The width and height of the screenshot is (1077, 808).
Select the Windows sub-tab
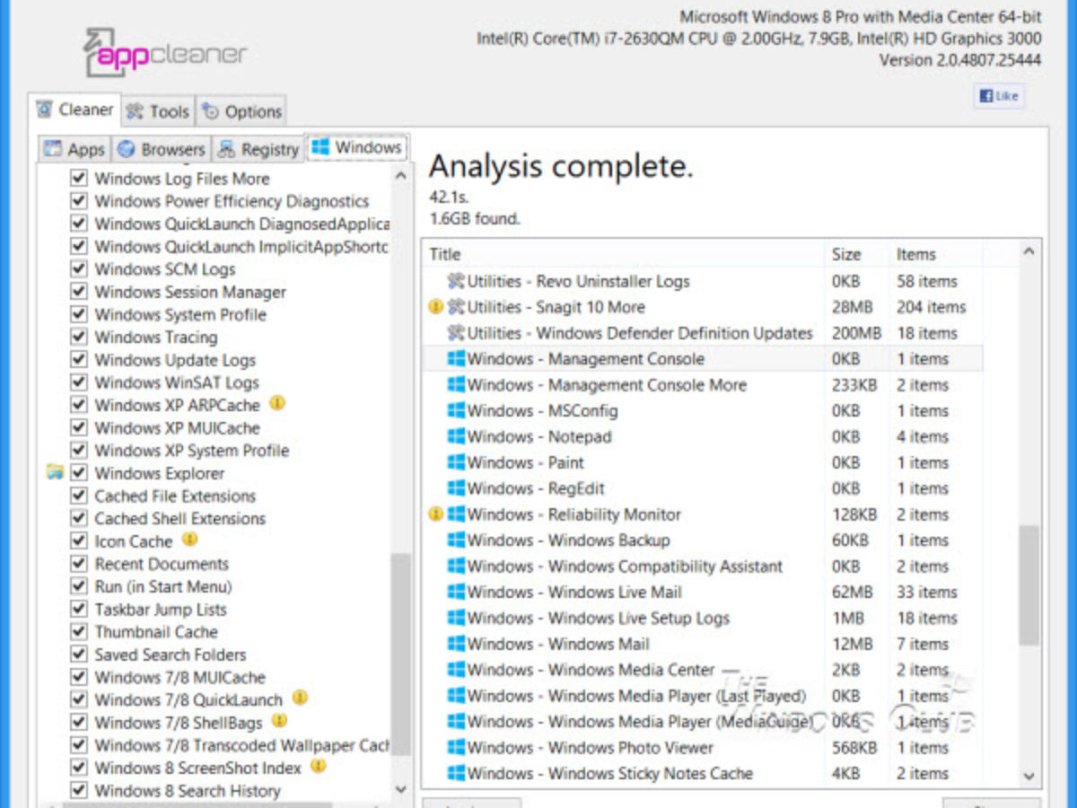coord(356,147)
